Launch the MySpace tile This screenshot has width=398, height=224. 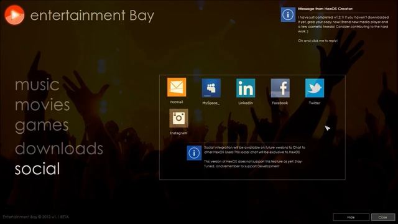pyautogui.click(x=211, y=88)
